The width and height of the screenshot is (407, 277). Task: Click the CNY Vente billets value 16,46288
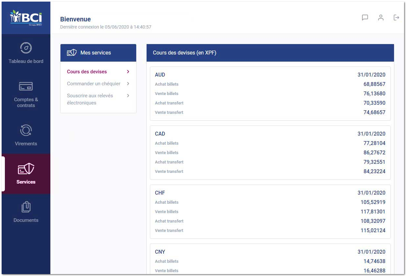click(374, 271)
